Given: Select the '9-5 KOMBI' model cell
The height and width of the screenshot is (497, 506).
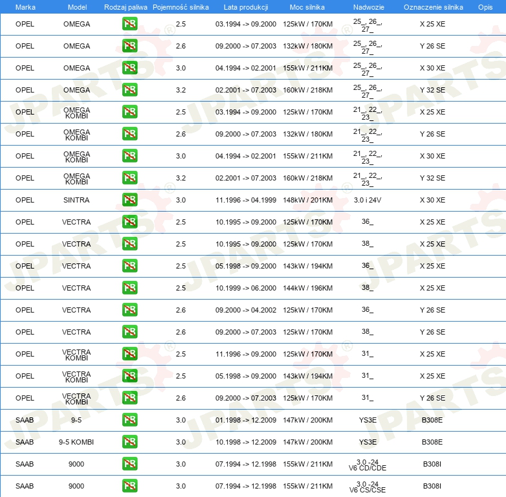Looking at the screenshot, I should click(x=76, y=442).
